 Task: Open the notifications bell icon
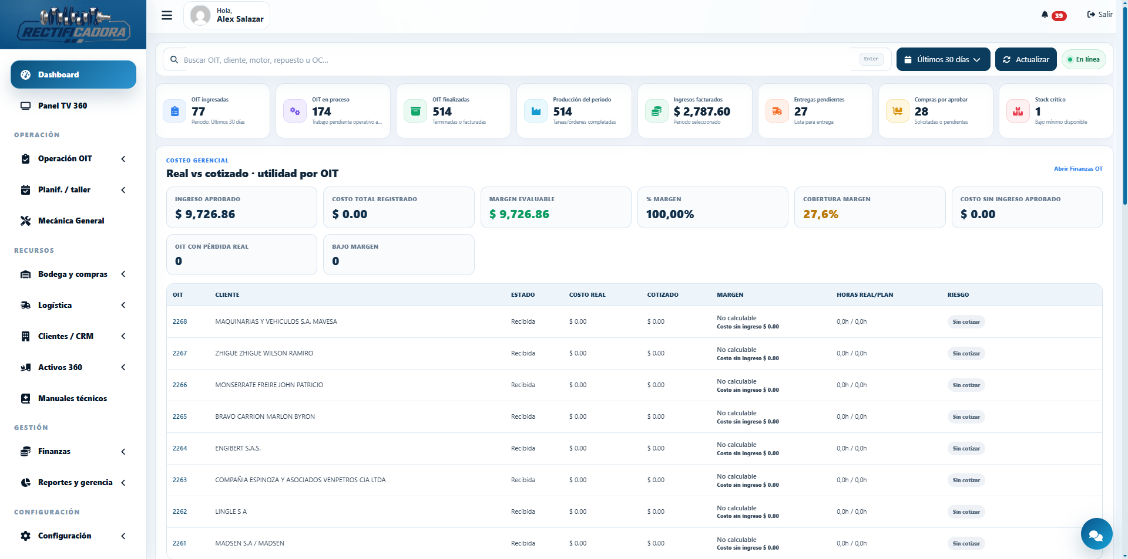[x=1045, y=15]
